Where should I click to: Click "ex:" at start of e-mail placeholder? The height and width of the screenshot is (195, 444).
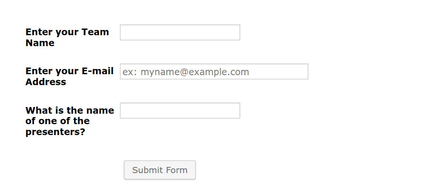pyautogui.click(x=130, y=72)
